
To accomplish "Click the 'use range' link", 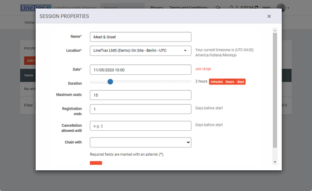I will [203, 69].
